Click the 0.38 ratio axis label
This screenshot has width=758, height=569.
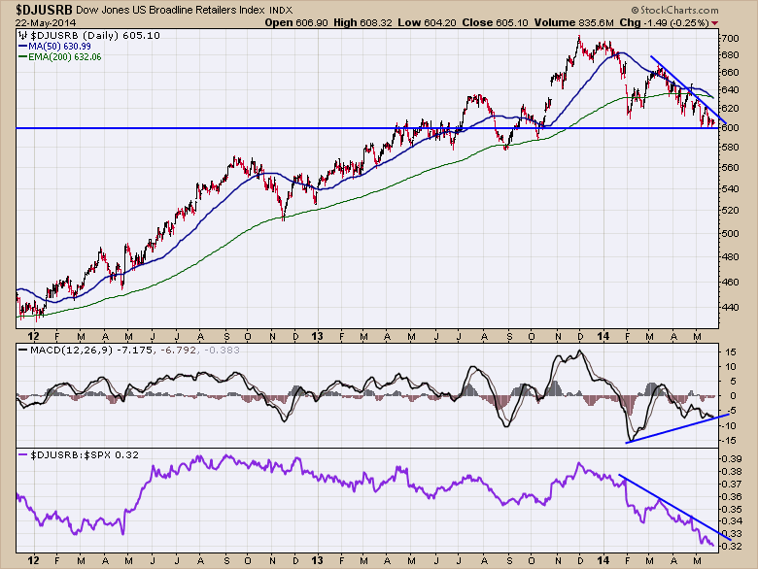732,472
